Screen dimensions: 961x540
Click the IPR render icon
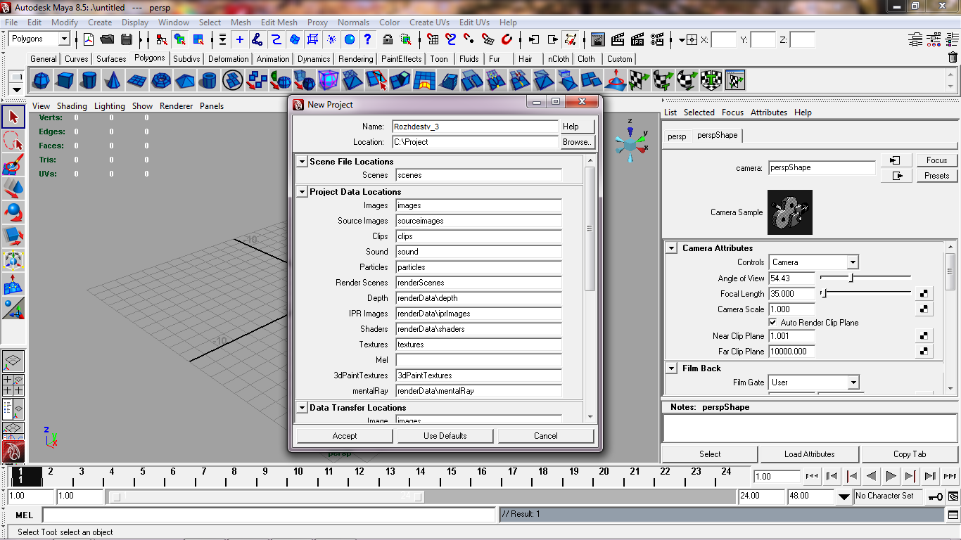click(x=637, y=39)
